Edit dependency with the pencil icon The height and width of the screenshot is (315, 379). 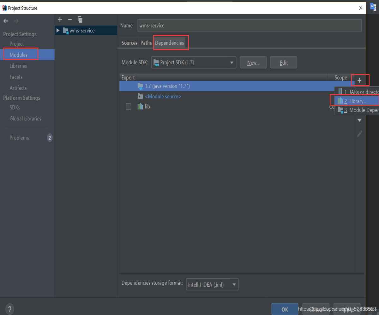pos(359,134)
